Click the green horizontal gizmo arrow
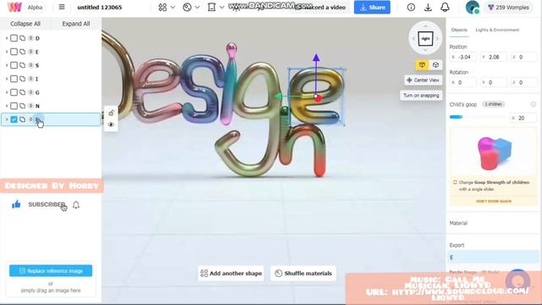This screenshot has width=542, height=305. coord(279,97)
